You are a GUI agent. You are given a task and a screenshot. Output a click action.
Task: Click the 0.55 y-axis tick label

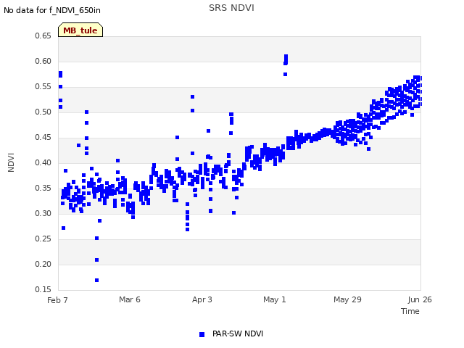43,87
